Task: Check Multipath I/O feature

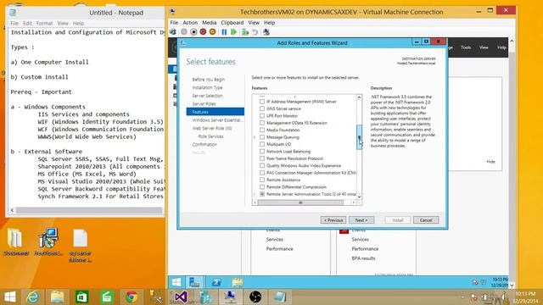Action: 262,144
